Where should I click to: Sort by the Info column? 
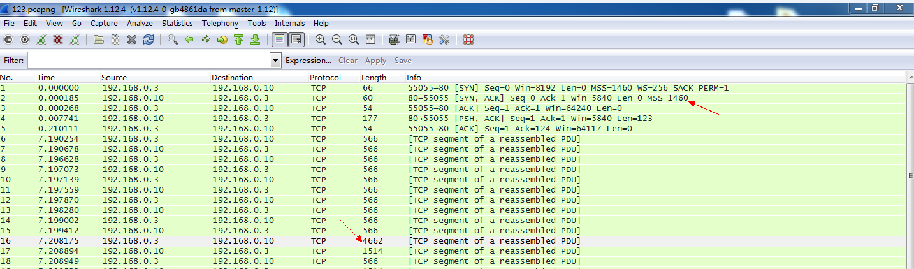[414, 77]
